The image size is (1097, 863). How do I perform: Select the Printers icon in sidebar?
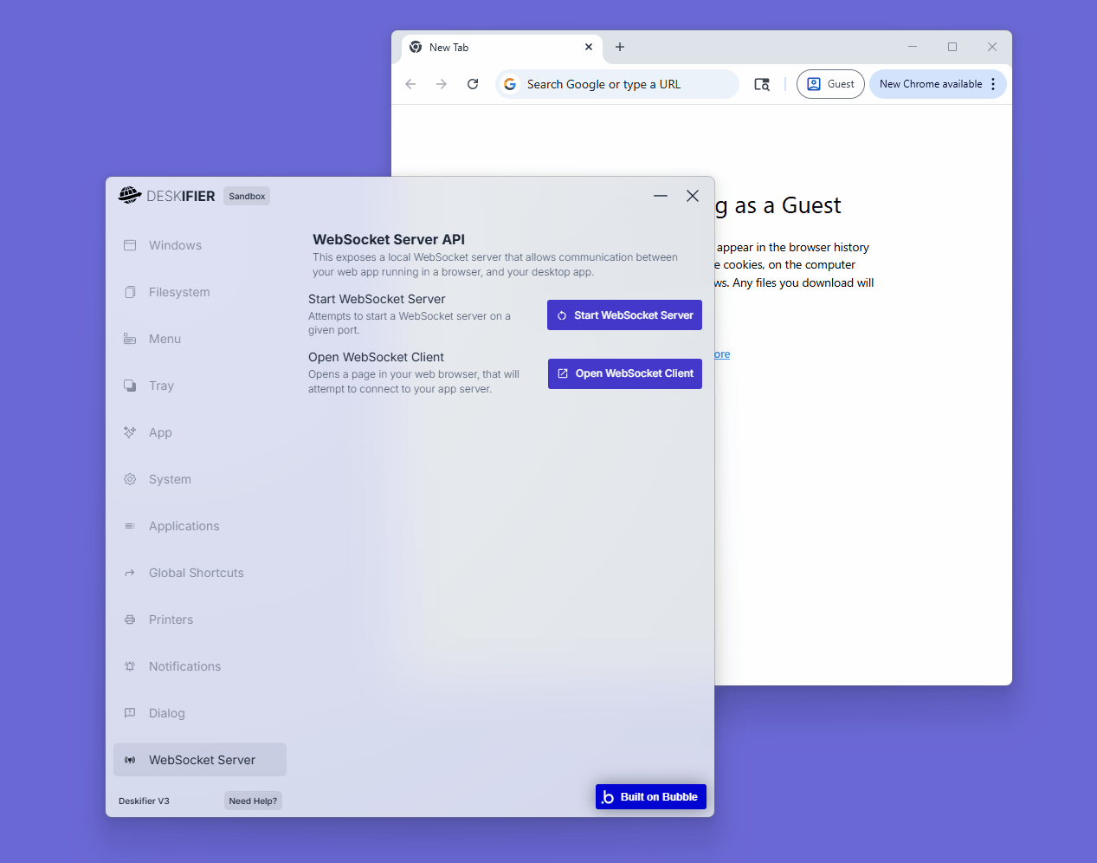pos(130,620)
